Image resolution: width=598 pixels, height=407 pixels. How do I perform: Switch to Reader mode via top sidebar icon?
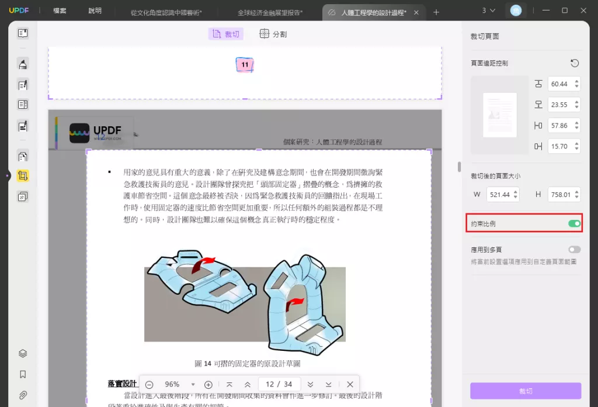[23, 33]
